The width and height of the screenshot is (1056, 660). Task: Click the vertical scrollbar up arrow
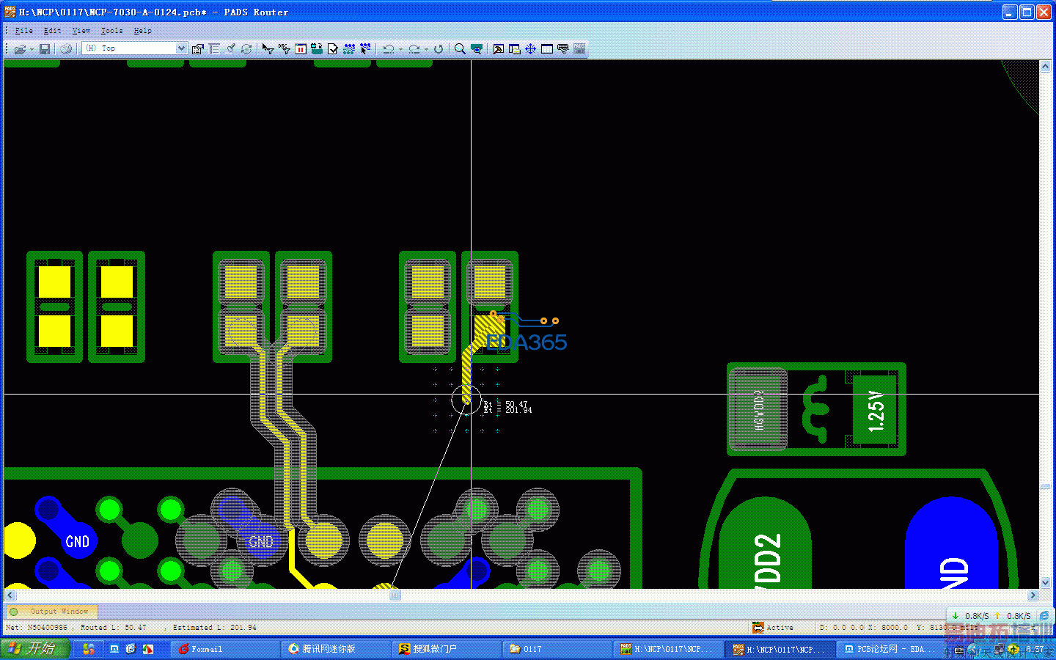coord(1046,66)
